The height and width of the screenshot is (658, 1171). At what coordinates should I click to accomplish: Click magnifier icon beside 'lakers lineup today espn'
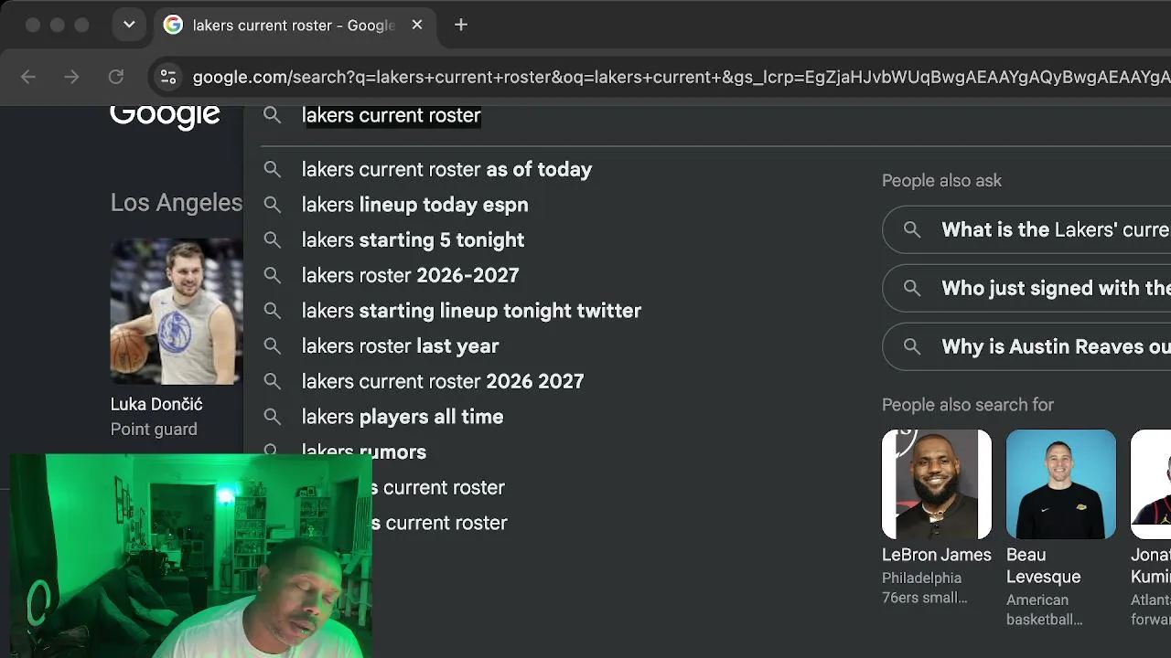pyautogui.click(x=272, y=205)
